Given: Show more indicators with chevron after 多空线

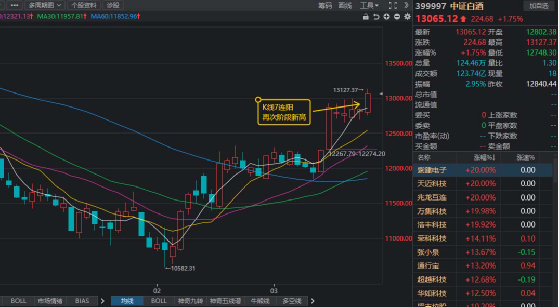Looking at the screenshot, I should point(313,301).
